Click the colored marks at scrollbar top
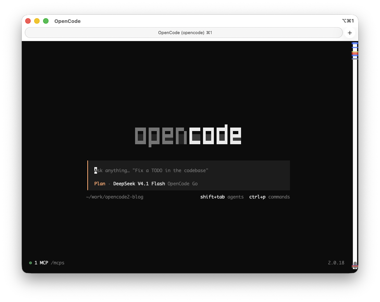380x302 pixels. coord(355,50)
